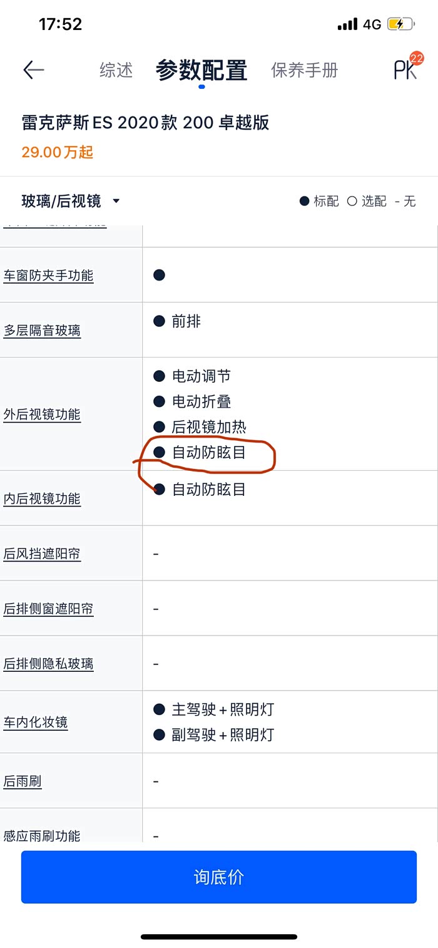This screenshot has height=948, width=438.
Task: Tap the 多层隔音玻璃 parameter link
Action: 42,331
